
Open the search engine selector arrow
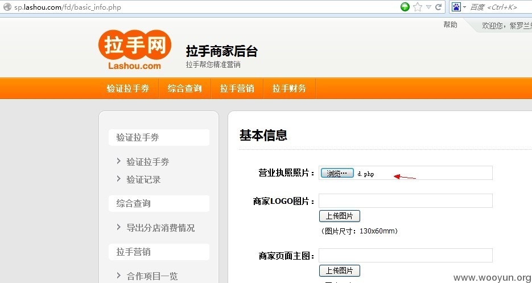464,7
